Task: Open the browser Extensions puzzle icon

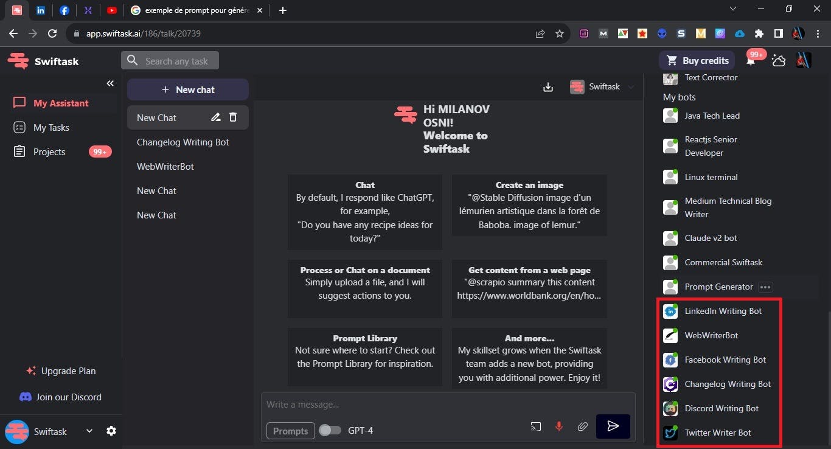Action: tap(759, 33)
